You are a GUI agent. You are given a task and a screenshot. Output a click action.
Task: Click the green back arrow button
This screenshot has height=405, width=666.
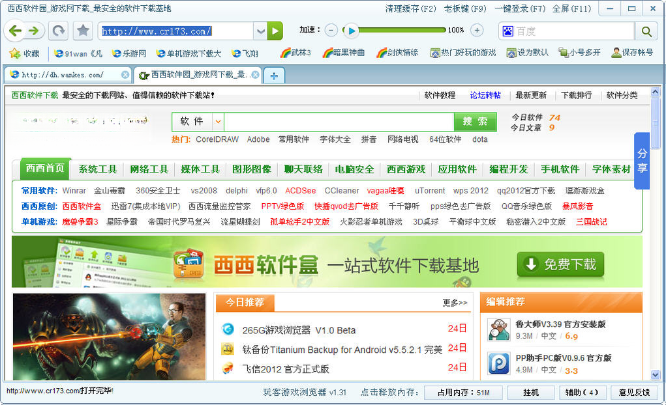click(x=15, y=31)
